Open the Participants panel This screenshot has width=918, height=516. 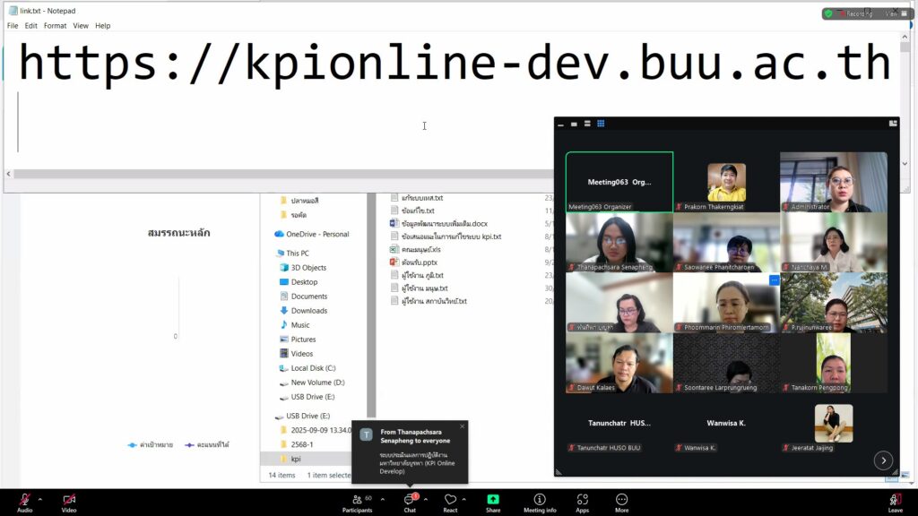click(357, 499)
